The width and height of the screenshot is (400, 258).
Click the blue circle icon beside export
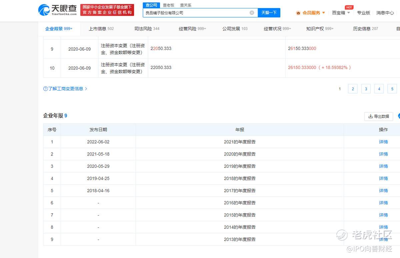coord(398,116)
